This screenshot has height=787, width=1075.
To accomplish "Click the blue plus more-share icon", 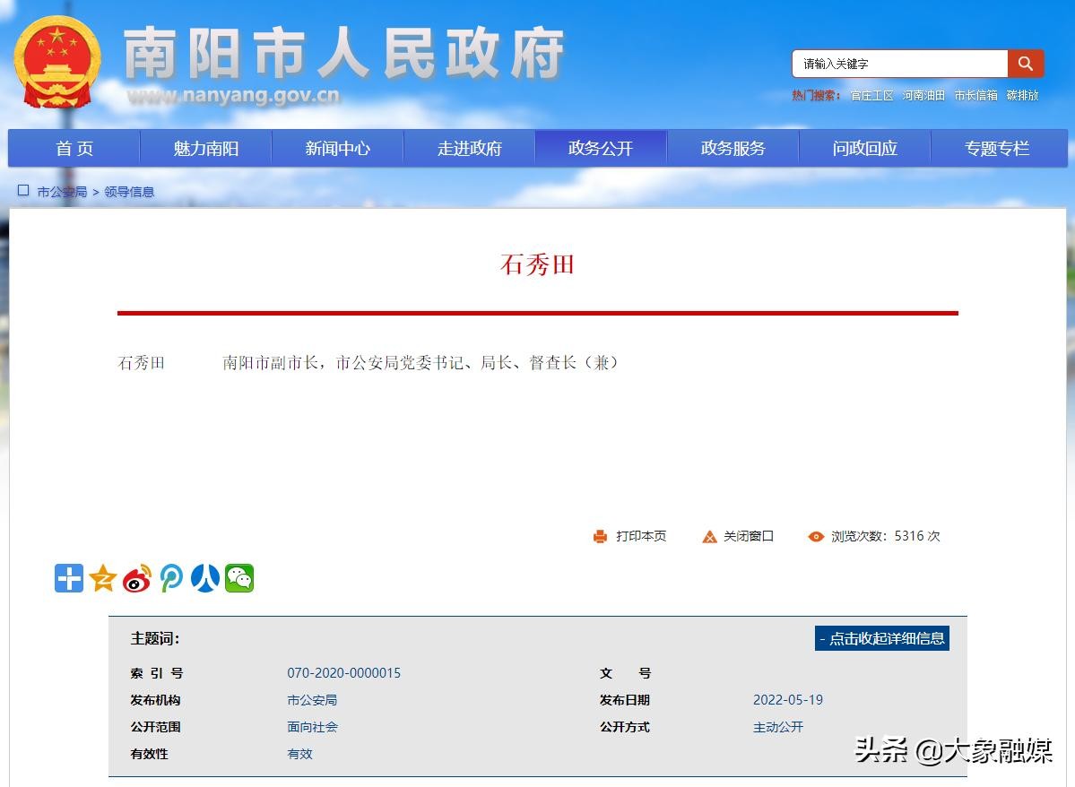I will point(69,578).
